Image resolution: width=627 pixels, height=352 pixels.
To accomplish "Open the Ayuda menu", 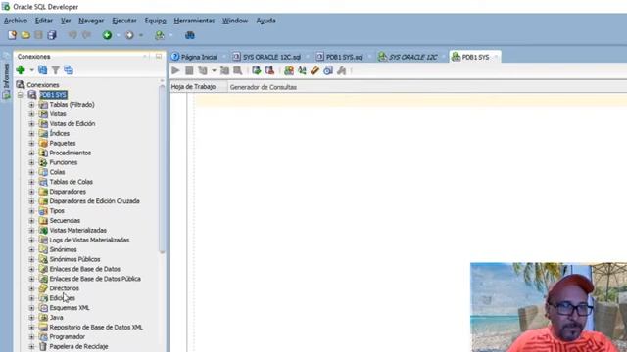I will pyautogui.click(x=265, y=21).
